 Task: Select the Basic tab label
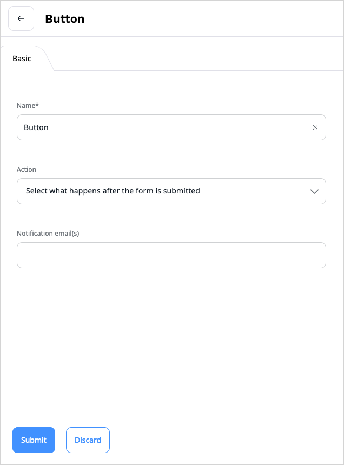pyautogui.click(x=21, y=58)
